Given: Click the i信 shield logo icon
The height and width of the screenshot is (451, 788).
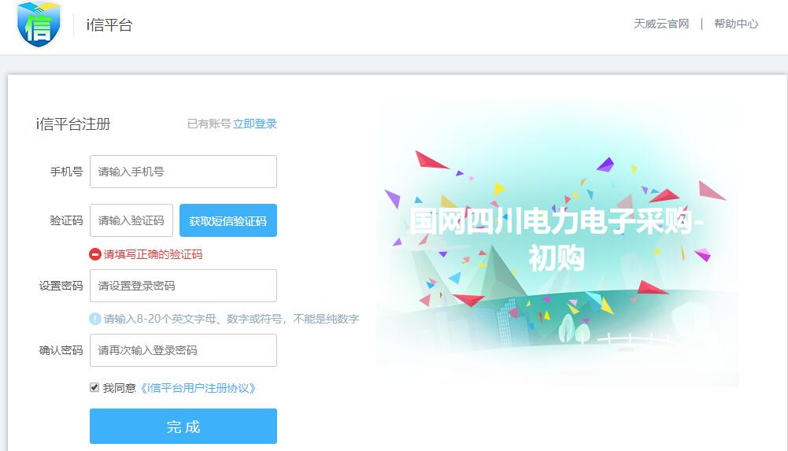Looking at the screenshot, I should click(39, 24).
